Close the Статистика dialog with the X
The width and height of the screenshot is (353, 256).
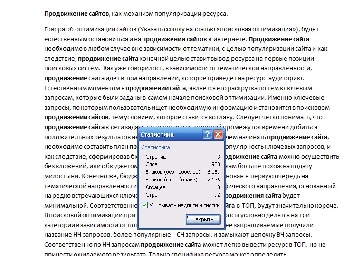click(218, 134)
